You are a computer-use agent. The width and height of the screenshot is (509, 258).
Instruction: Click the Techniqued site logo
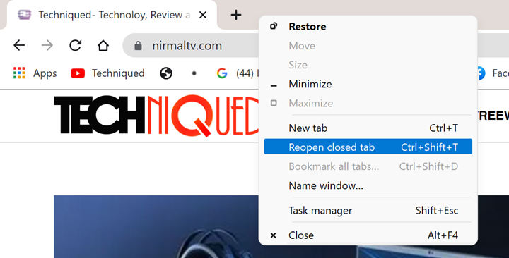click(x=156, y=116)
